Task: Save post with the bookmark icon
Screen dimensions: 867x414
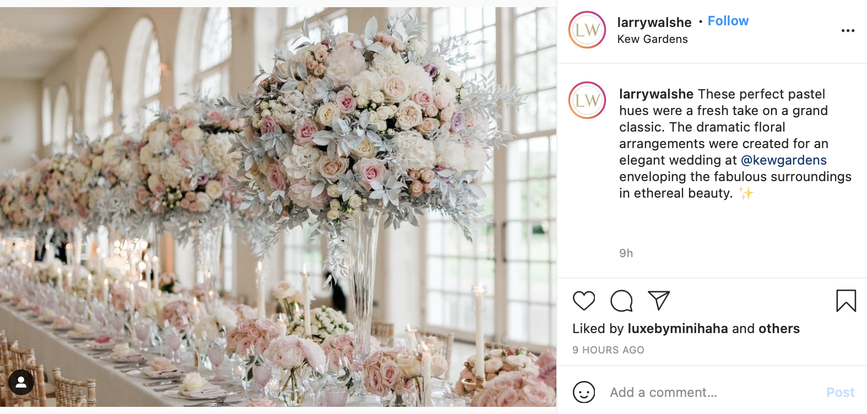Action: 846,301
